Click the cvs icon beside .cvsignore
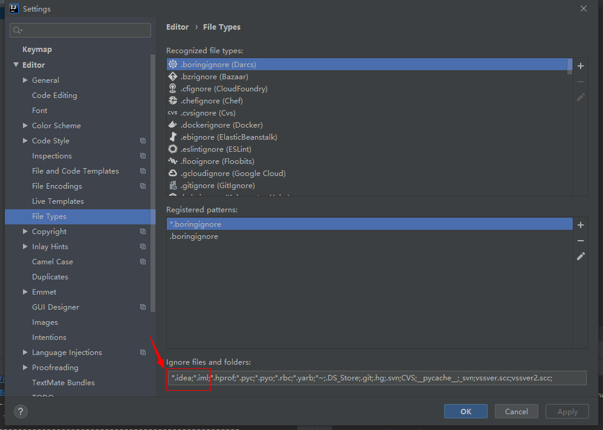Image resolution: width=603 pixels, height=430 pixels. [x=173, y=113]
